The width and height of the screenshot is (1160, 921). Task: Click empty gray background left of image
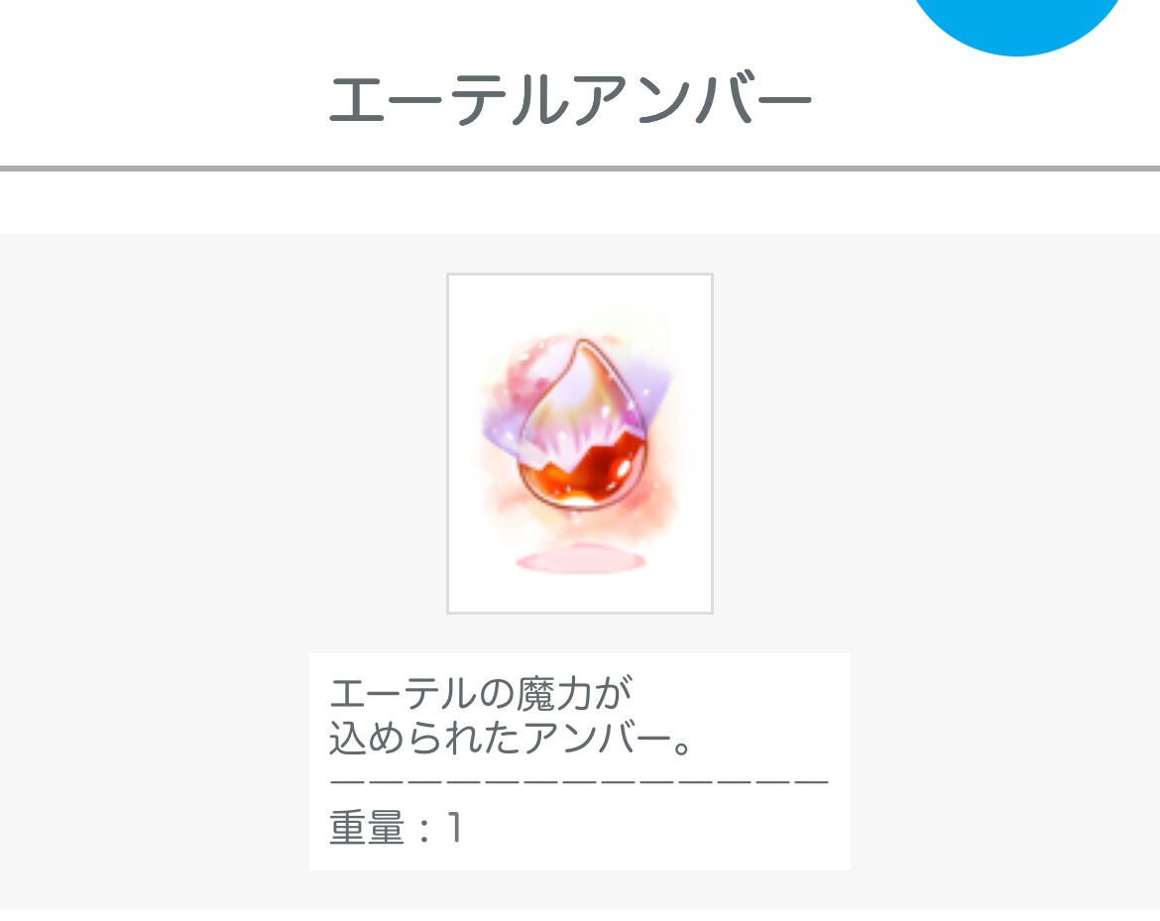[222, 444]
